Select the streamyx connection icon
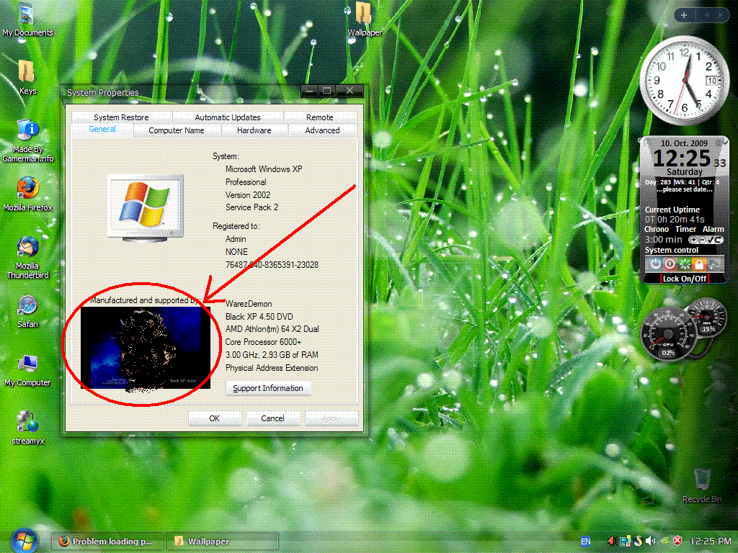Viewport: 738px width, 553px height. (x=27, y=427)
